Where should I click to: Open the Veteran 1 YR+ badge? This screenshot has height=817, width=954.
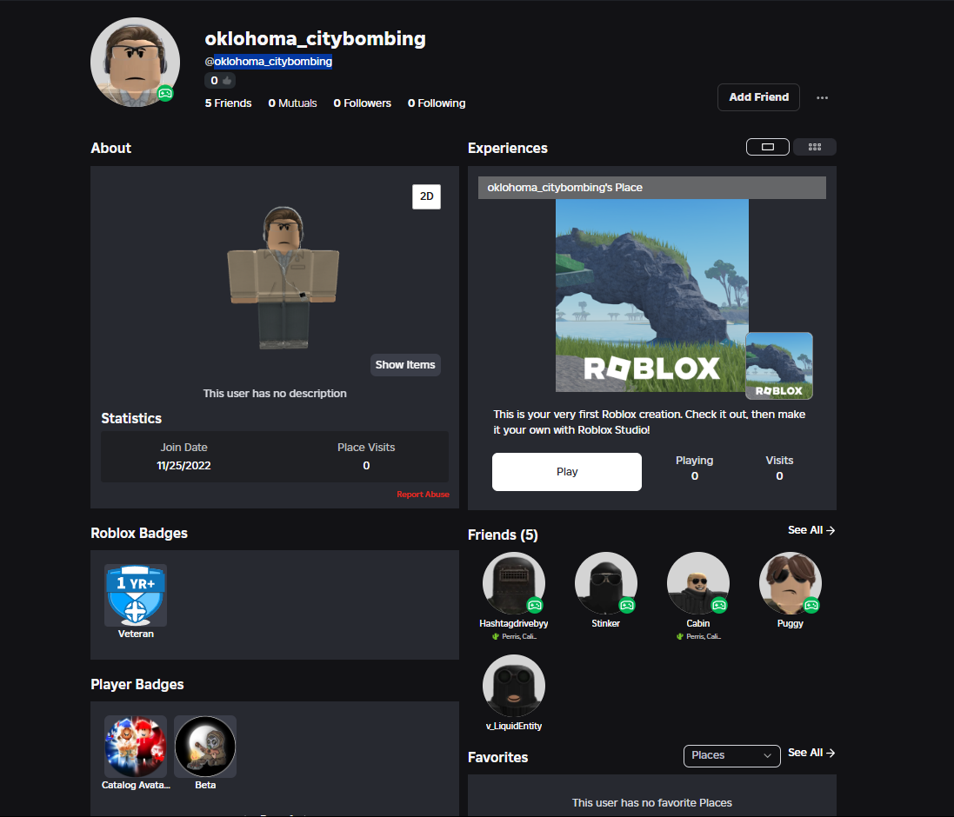[x=136, y=595]
